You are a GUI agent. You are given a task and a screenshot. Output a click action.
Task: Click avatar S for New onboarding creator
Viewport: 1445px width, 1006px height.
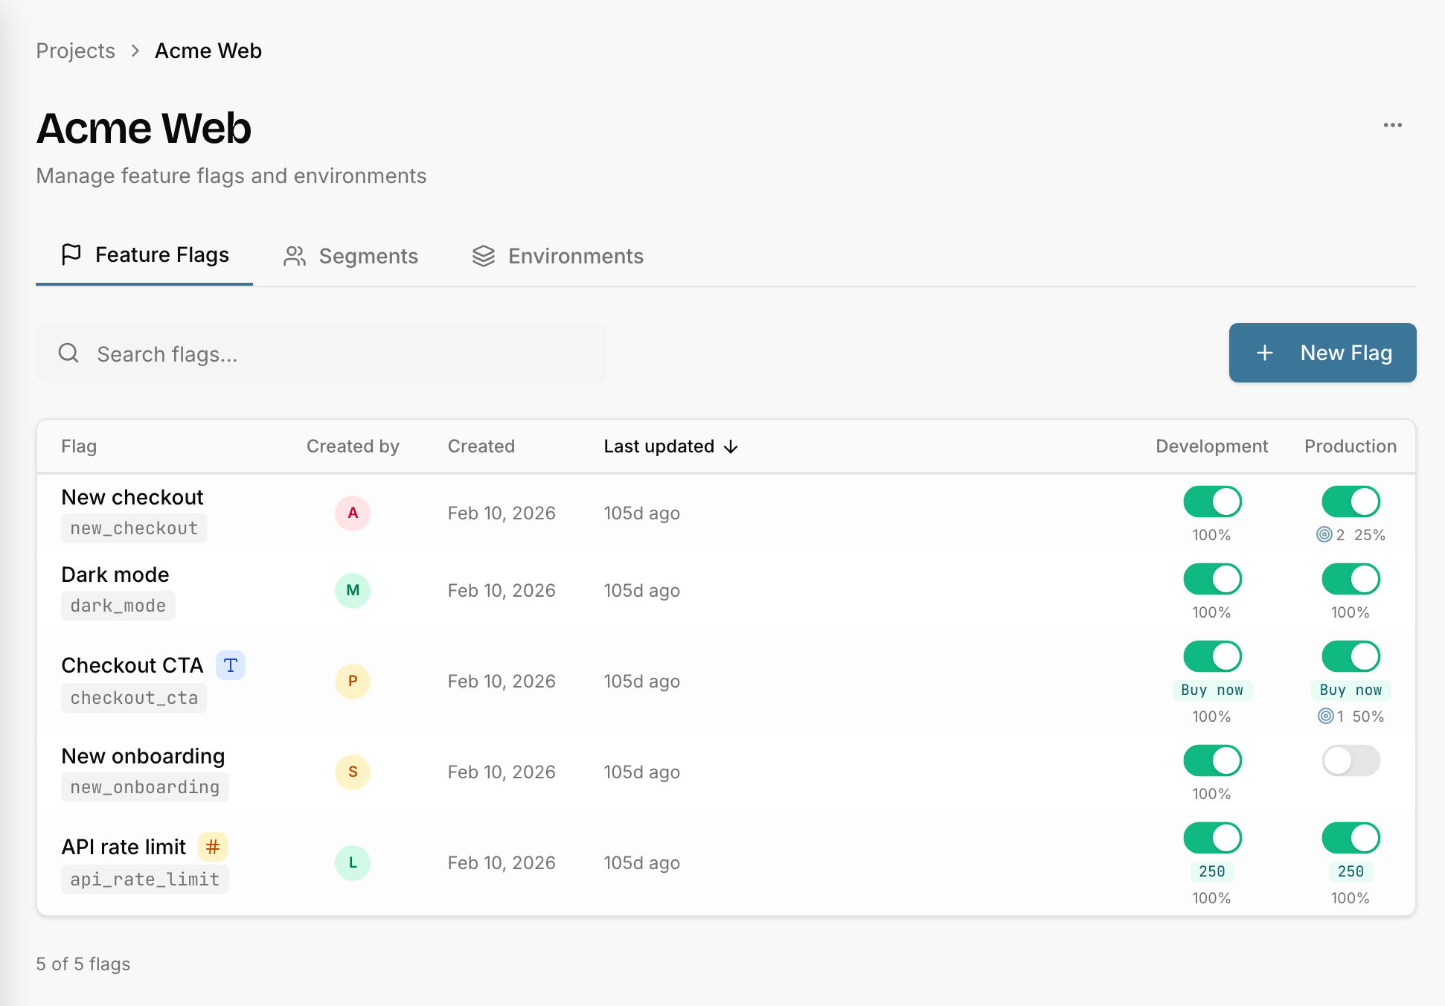coord(353,772)
